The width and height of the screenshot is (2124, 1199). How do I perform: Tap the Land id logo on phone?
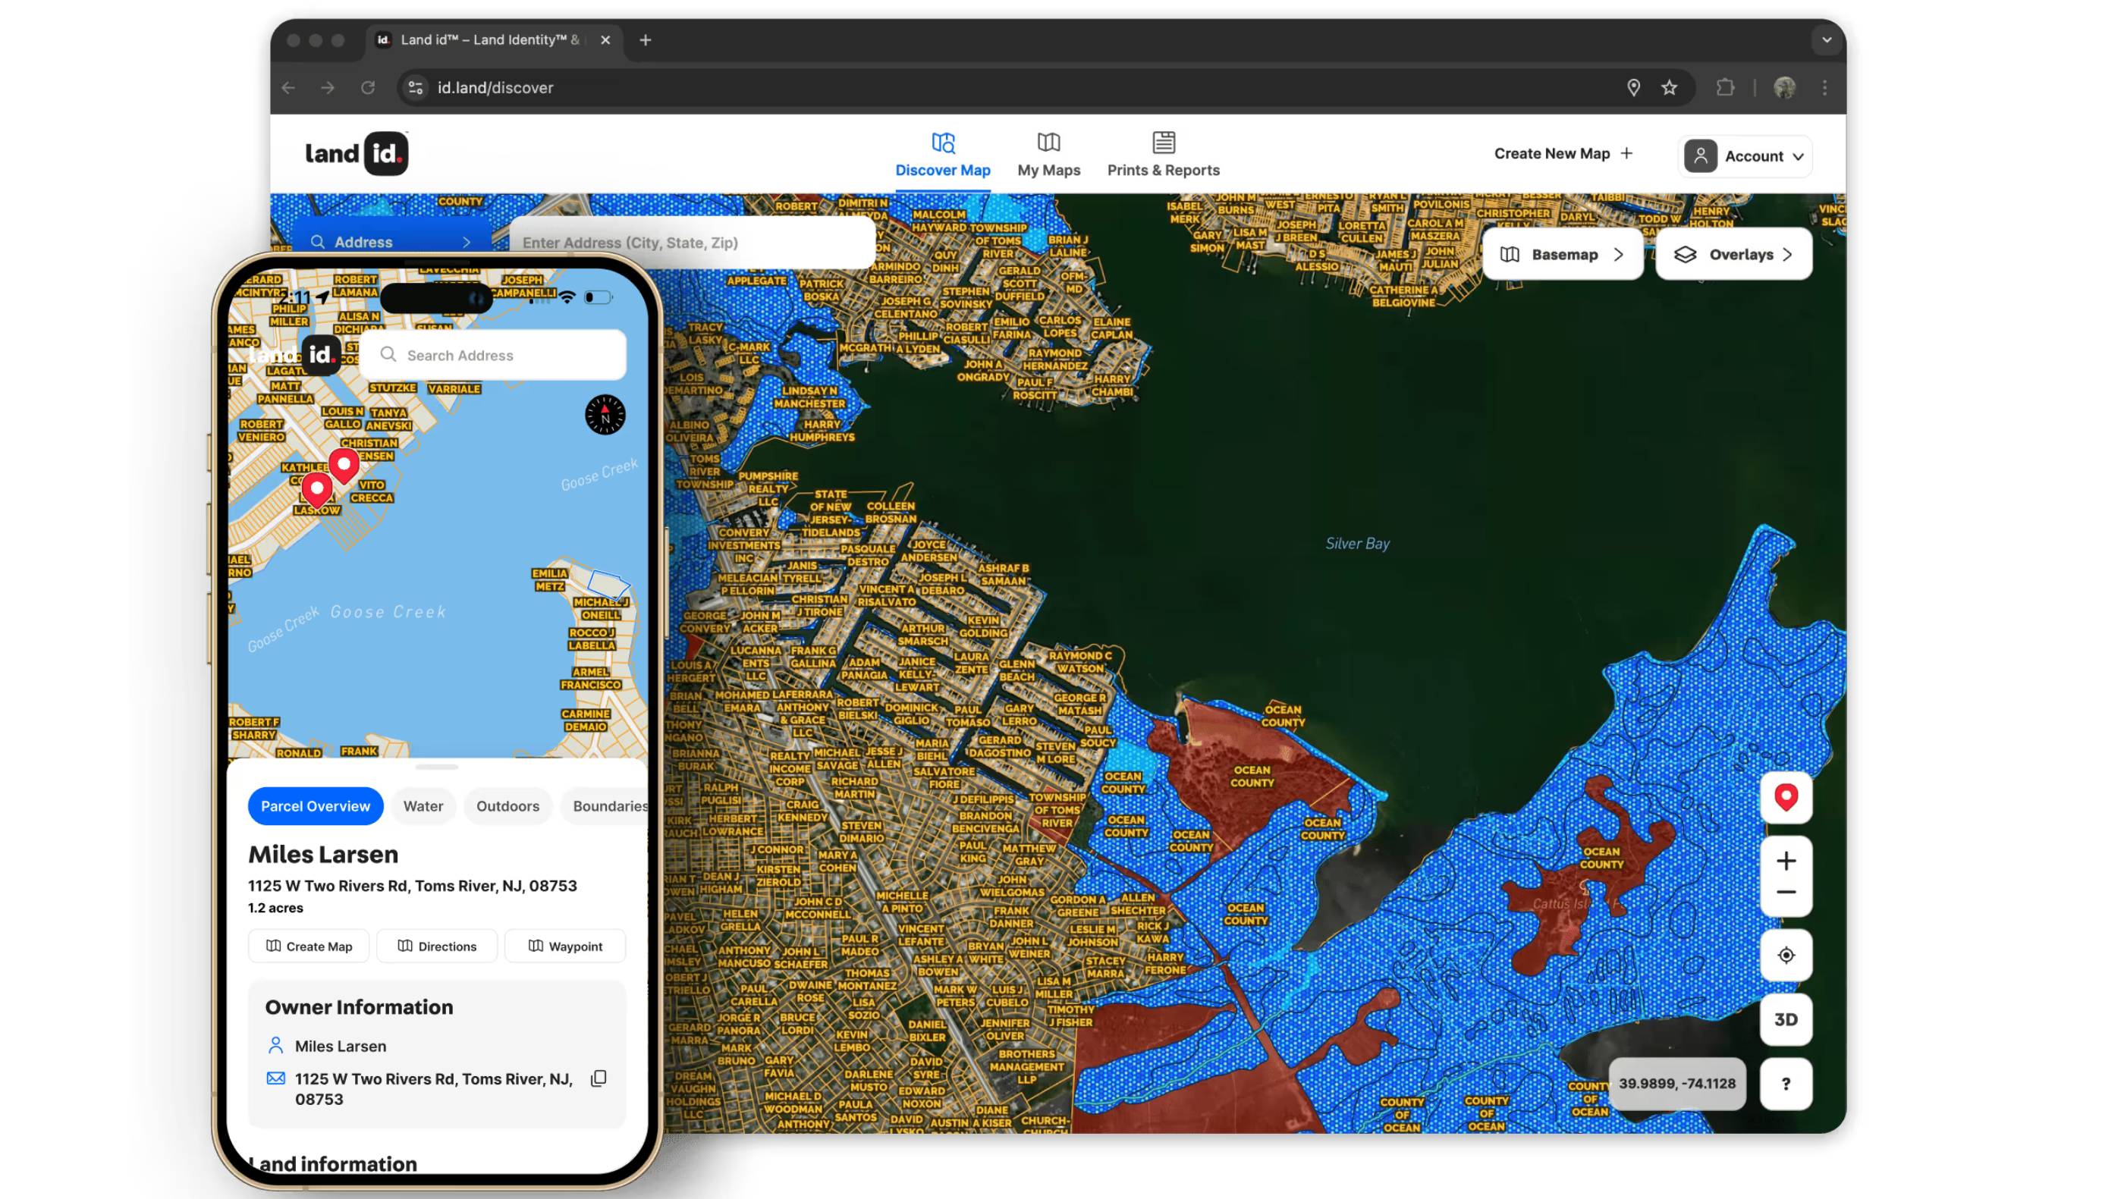click(294, 355)
